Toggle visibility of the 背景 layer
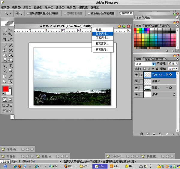This screenshot has width=180, height=169. pos(136,95)
